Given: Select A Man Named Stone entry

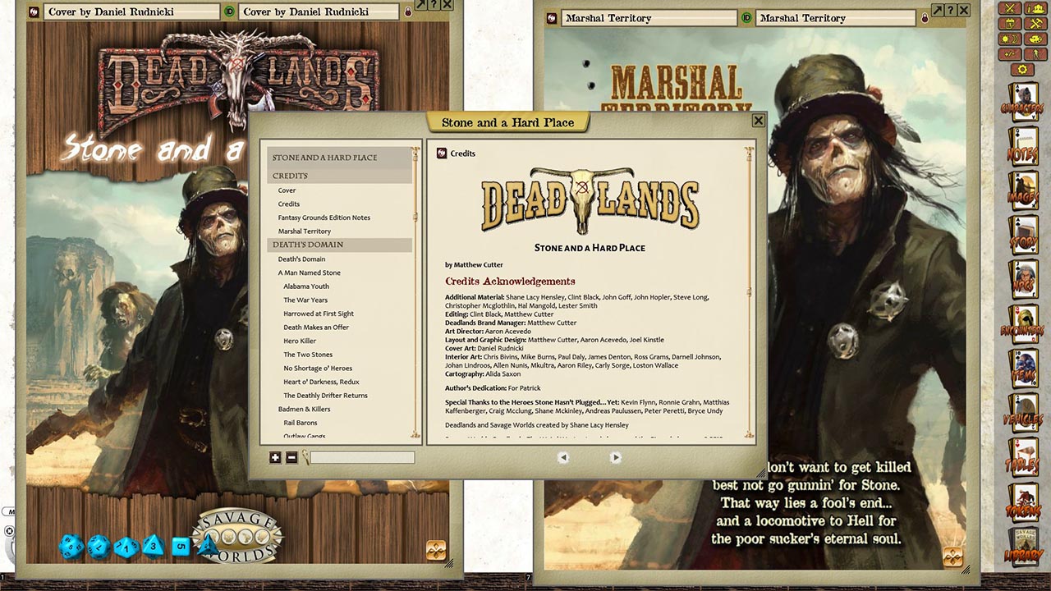Looking at the screenshot, I should (310, 273).
